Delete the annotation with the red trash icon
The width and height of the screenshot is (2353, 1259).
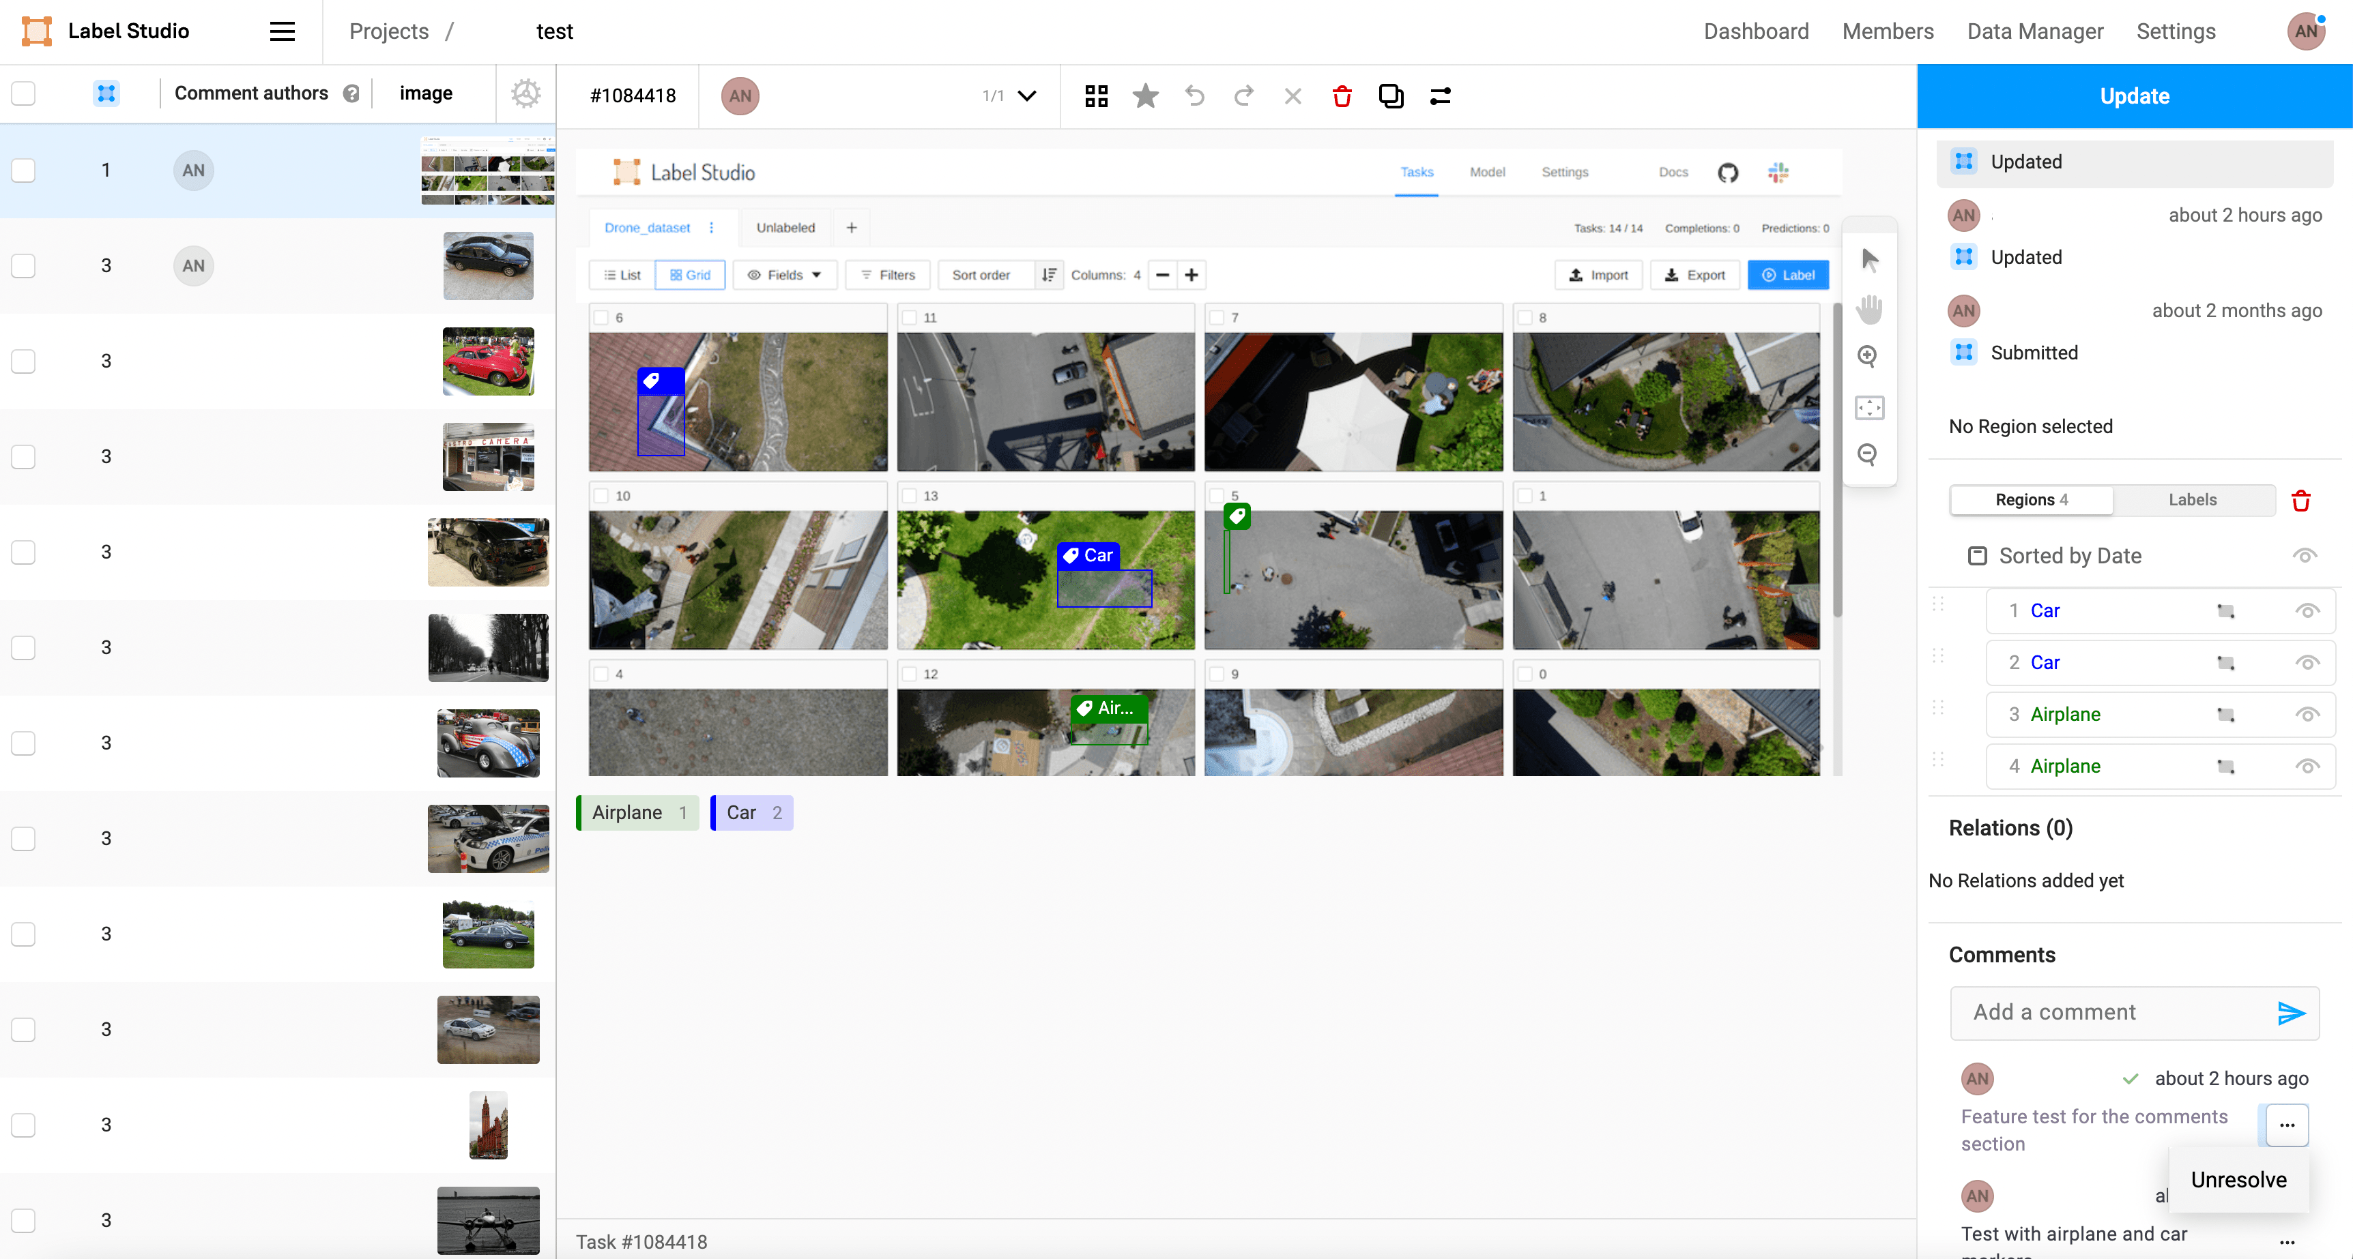click(1341, 96)
